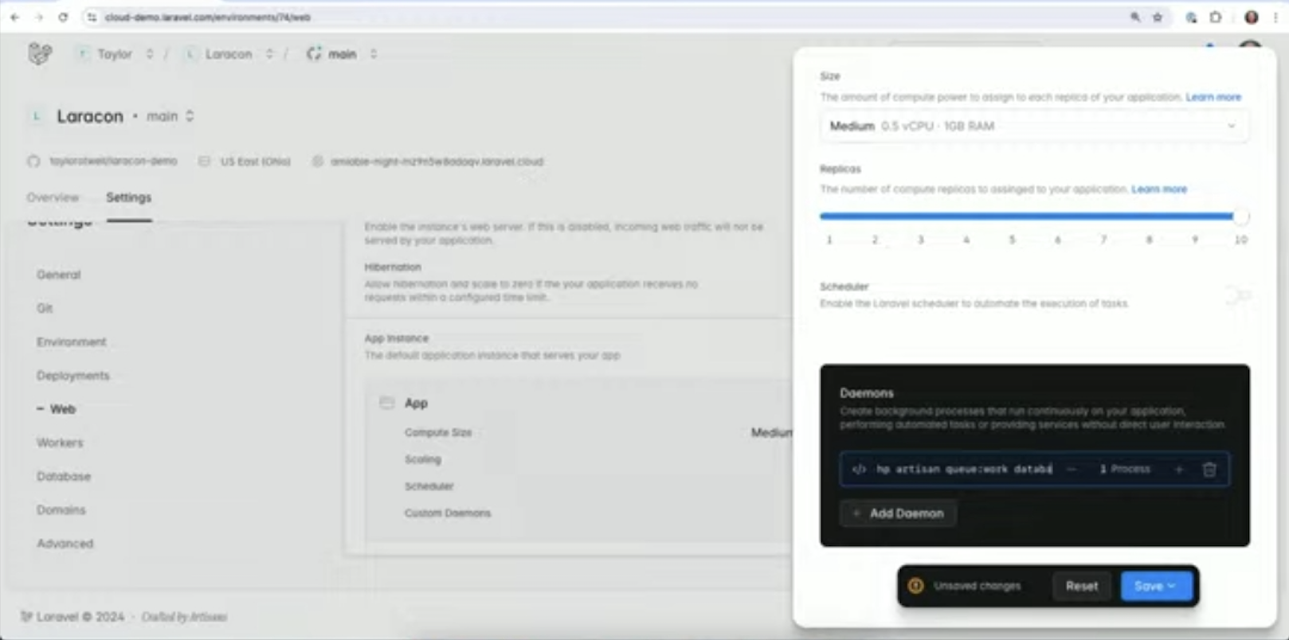The image size is (1289, 640).
Task: Delete the daemon with the trash icon
Action: [x=1209, y=470]
